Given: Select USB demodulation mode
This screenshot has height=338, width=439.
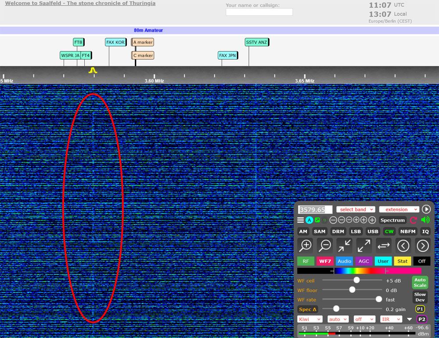Looking at the screenshot, I should click(x=373, y=231).
